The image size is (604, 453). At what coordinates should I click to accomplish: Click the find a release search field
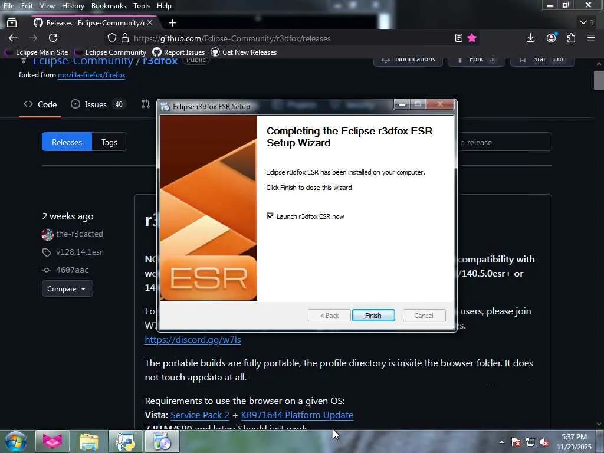tap(504, 142)
